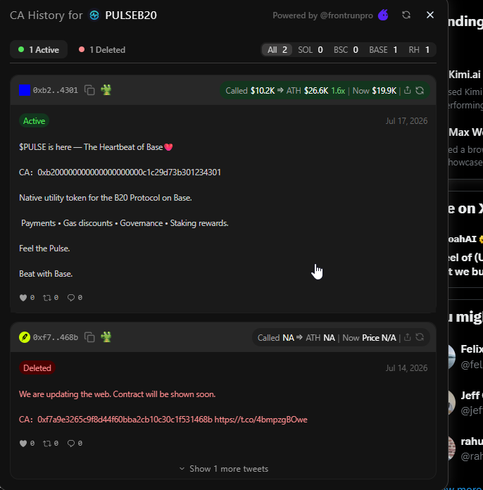The height and width of the screenshot is (490, 483).
Task: Select the BSC 0 chain filter
Action: 346,50
